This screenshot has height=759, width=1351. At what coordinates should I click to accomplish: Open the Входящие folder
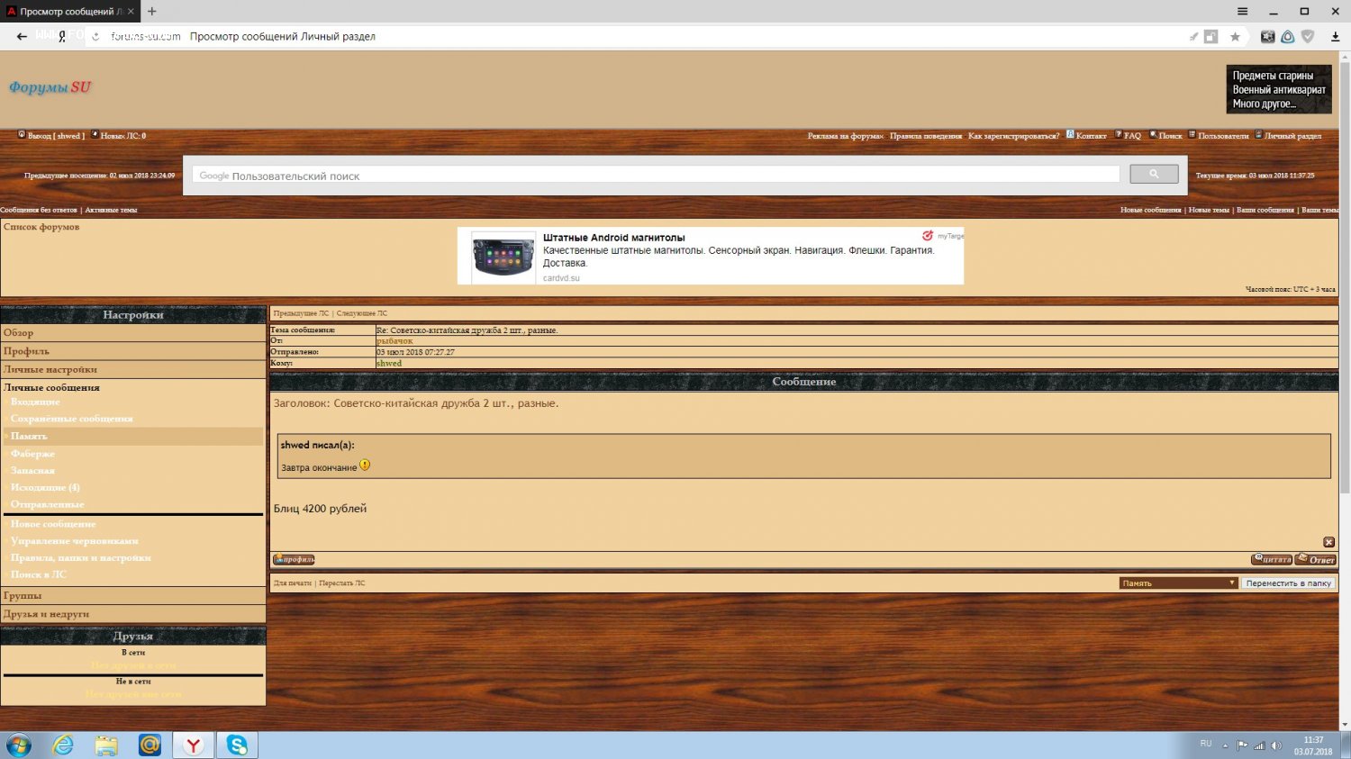[x=35, y=402]
